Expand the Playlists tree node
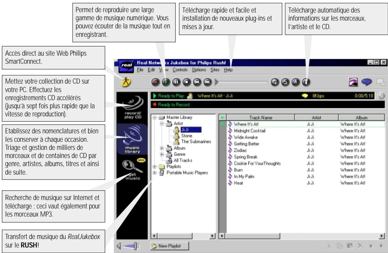Viewport: 388px width, 253px height. click(155, 166)
